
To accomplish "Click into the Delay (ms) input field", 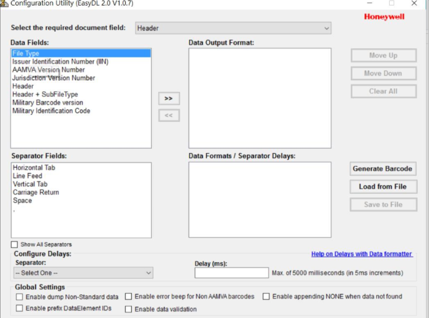I will (231, 273).
